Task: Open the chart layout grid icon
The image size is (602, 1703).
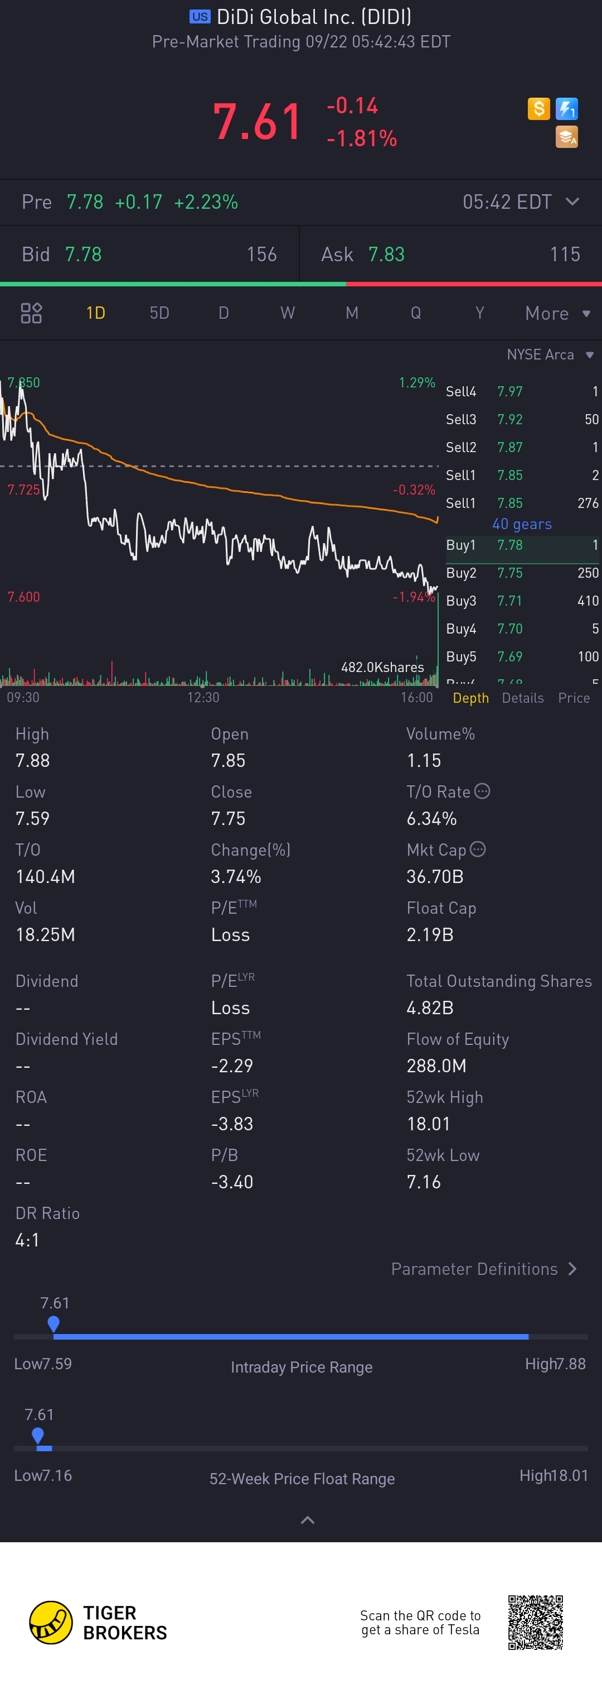Action: 31,313
